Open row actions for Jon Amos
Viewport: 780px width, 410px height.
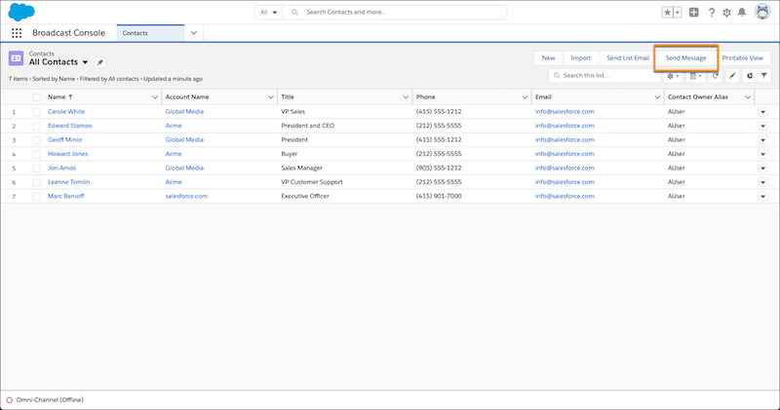coord(762,168)
